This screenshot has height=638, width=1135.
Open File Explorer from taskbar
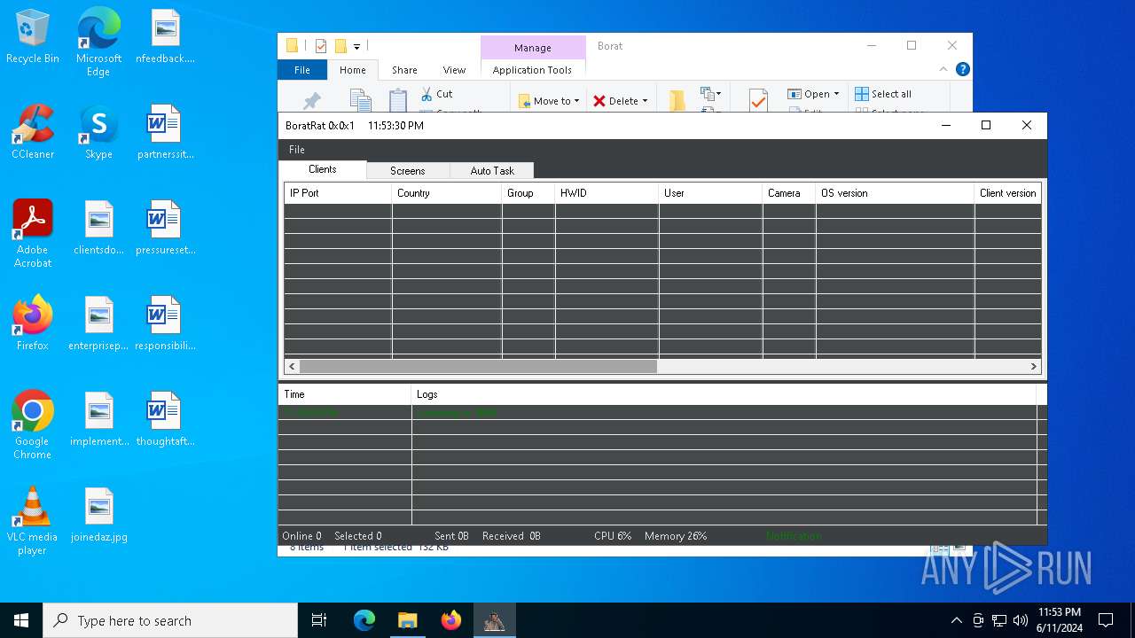pyautogui.click(x=407, y=620)
